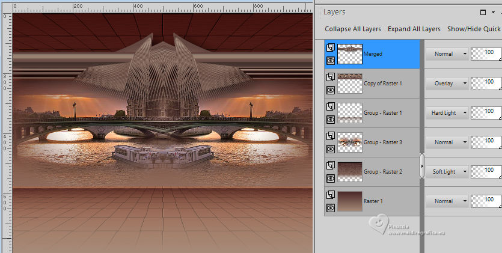Click Show/Hide Quick option
502x253 pixels.
474,29
